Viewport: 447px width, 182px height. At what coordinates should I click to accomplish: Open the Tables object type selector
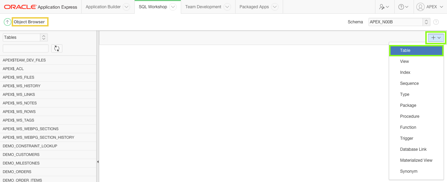25,37
